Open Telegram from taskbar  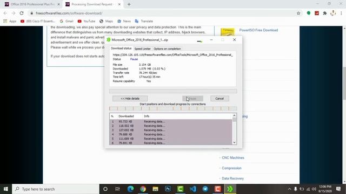pyautogui.click(x=205, y=189)
